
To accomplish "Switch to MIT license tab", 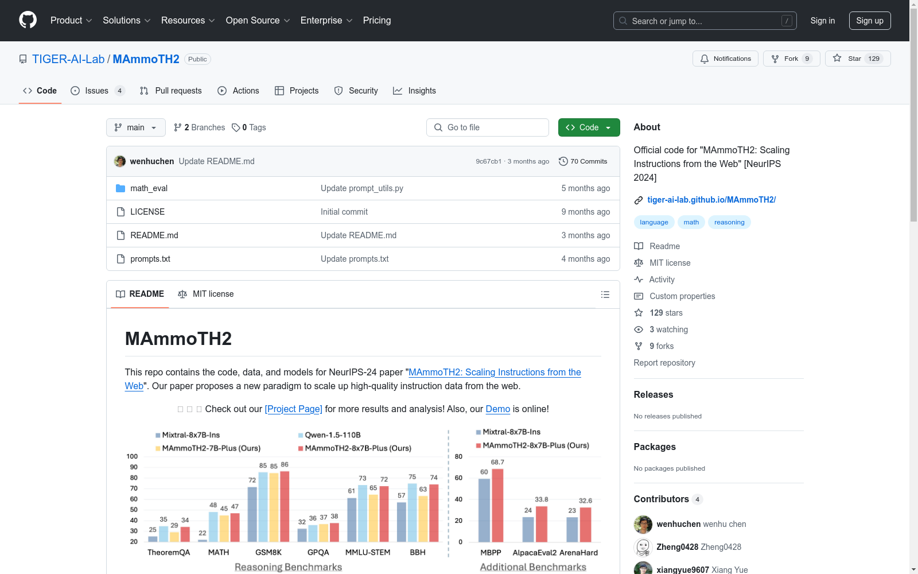I will click(206, 294).
